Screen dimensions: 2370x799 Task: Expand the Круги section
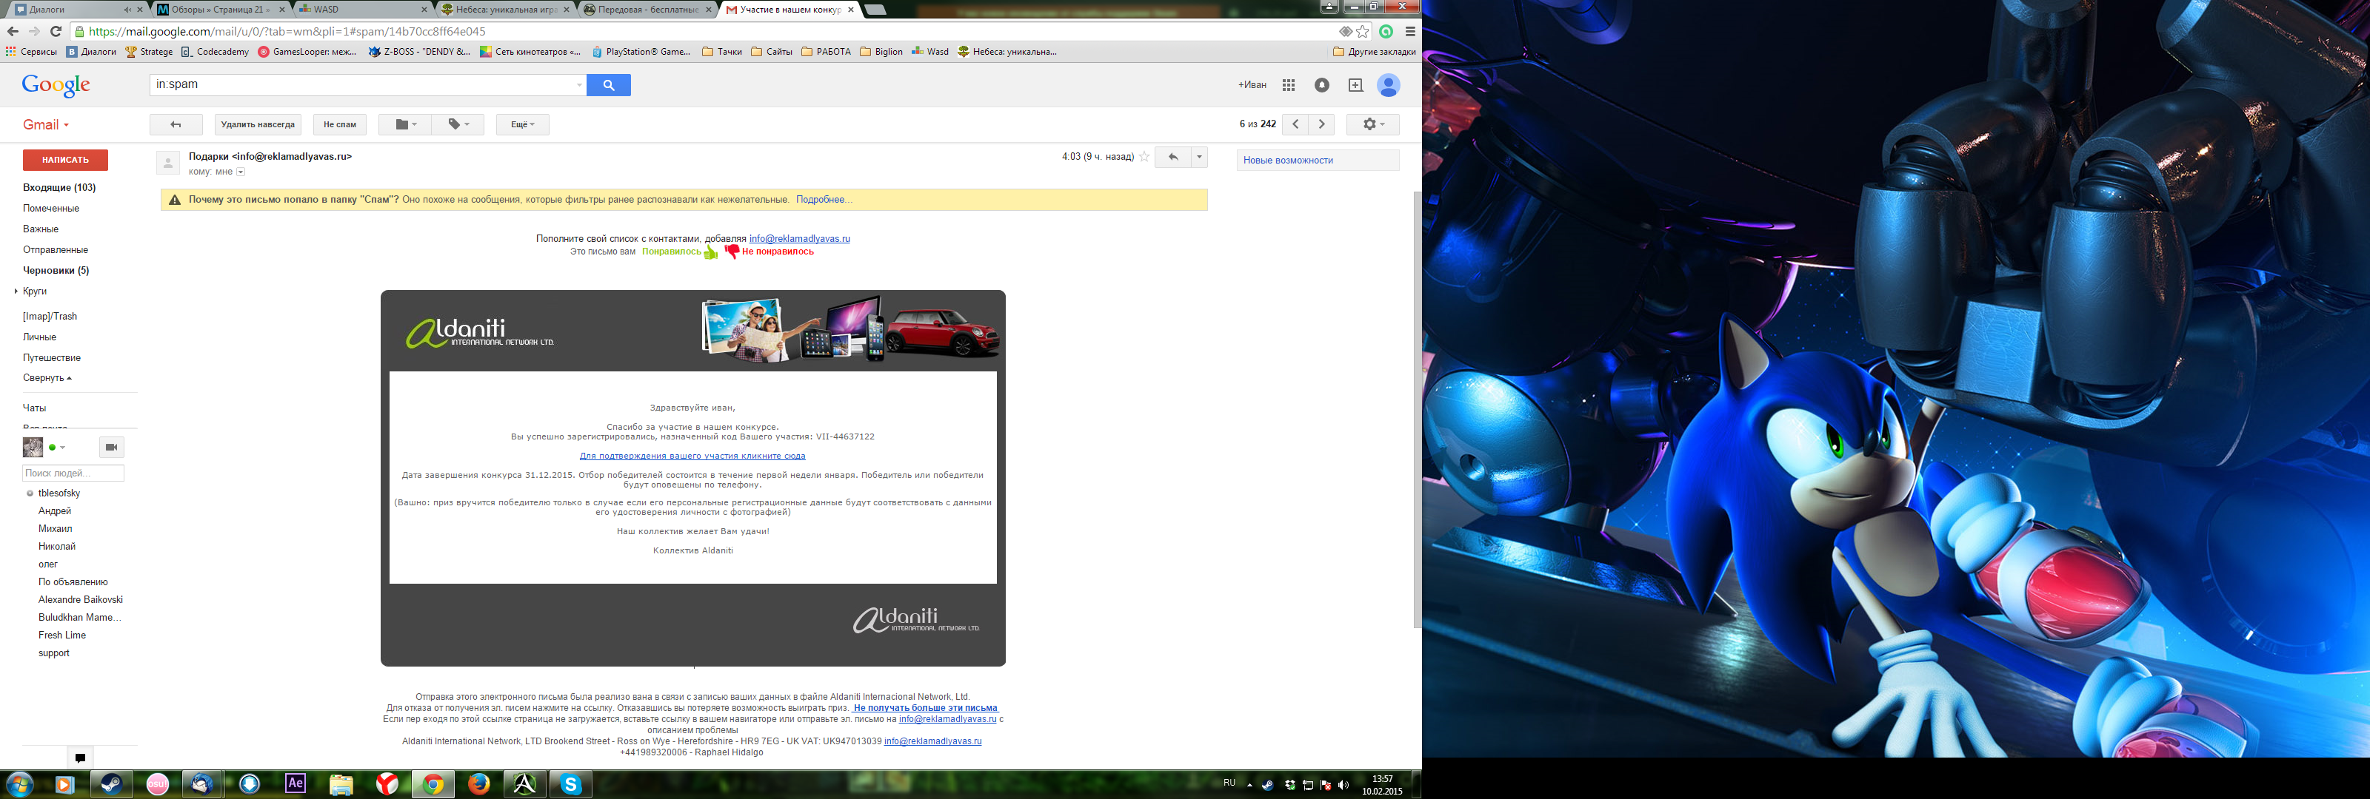[16, 291]
